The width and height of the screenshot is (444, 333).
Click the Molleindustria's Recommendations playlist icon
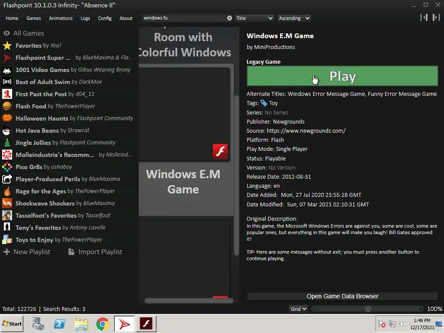(7, 155)
